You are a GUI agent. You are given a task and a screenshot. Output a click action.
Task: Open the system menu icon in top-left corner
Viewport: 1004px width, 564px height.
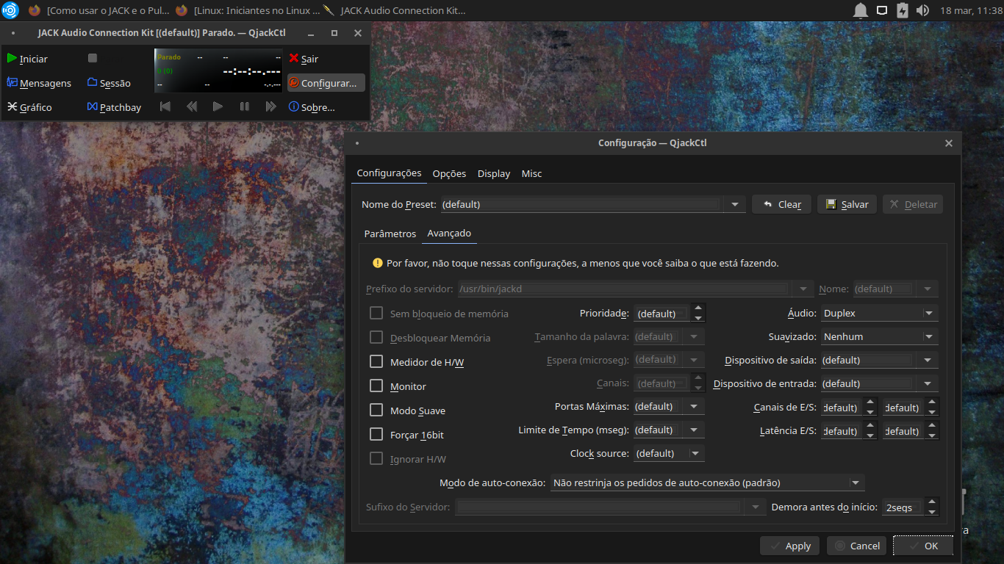(10, 10)
